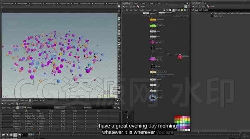Viewport: 250px width, 139px height.
Task: Go back in the network editor path bar
Action: [x=124, y=6]
